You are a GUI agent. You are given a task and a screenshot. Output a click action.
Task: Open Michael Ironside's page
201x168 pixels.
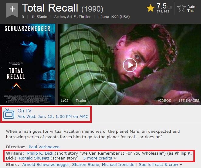pyautogui.click(x=118, y=164)
